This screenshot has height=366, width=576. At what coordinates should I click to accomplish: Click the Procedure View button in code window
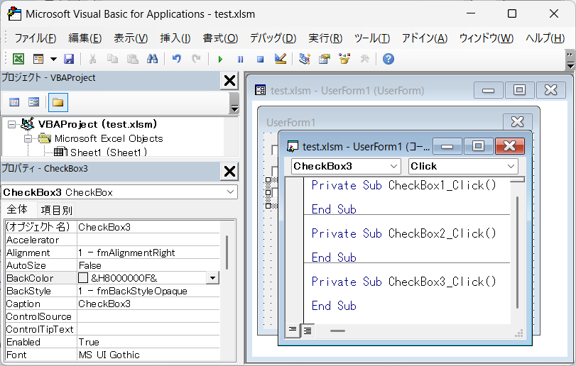(x=293, y=331)
